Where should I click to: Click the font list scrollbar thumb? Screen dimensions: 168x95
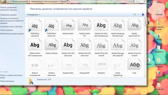[145, 23]
